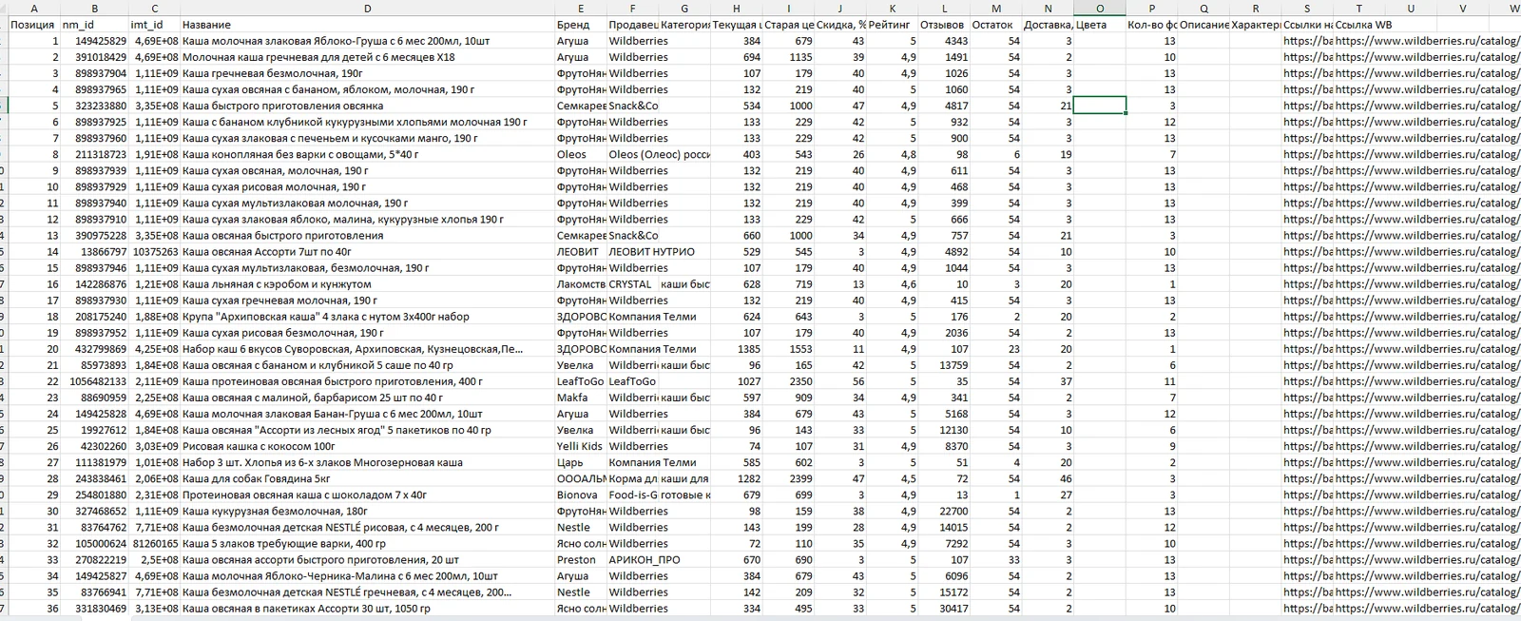Select cell 'Каша 5 злаков требующие варки, 400 гр'
Image resolution: width=1521 pixels, height=621 pixels.
pyautogui.click(x=368, y=544)
